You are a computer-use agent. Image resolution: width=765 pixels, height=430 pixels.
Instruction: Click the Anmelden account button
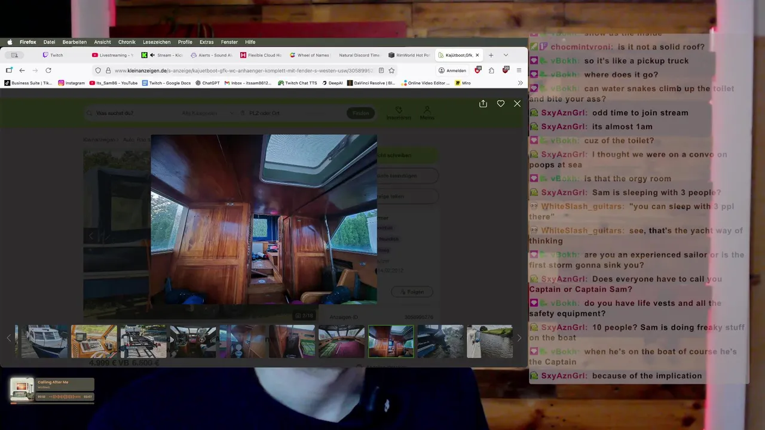452,70
